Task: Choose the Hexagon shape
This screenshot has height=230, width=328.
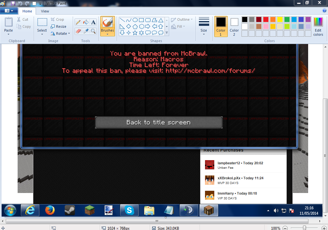Action: pyautogui.click(x=141, y=26)
